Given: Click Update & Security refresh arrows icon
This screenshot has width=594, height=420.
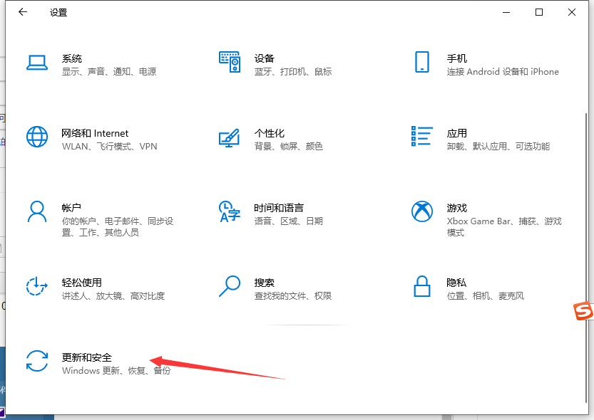Looking at the screenshot, I should pyautogui.click(x=36, y=361).
